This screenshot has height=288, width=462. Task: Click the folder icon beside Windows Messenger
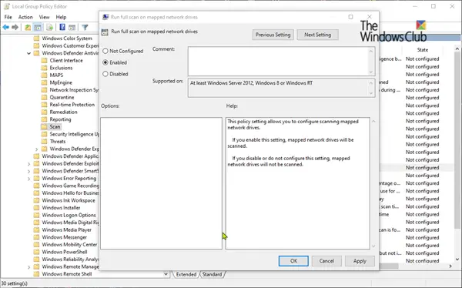(x=36, y=237)
